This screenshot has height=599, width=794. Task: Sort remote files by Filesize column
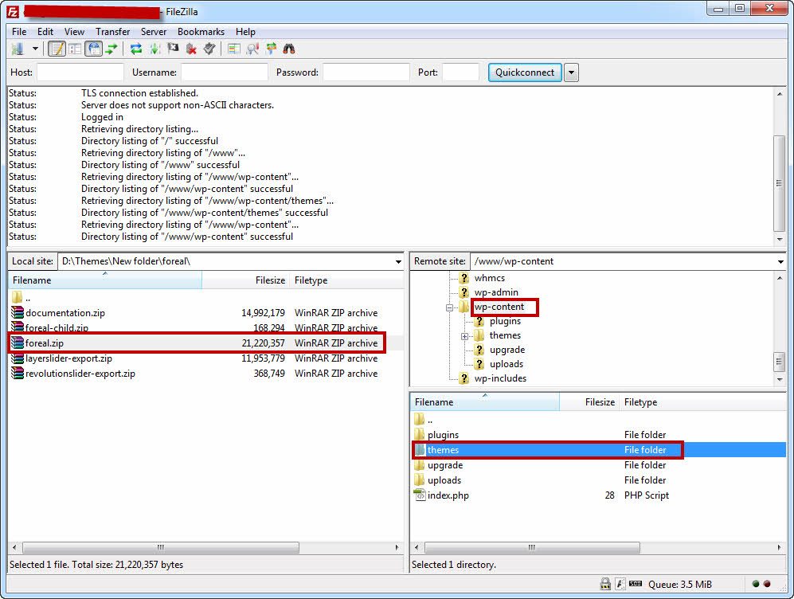tap(589, 402)
